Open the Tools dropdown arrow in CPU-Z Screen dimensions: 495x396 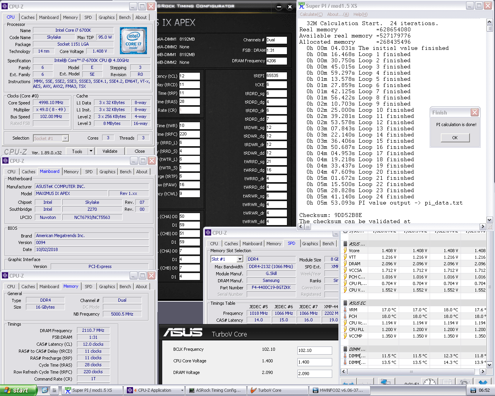(91, 151)
